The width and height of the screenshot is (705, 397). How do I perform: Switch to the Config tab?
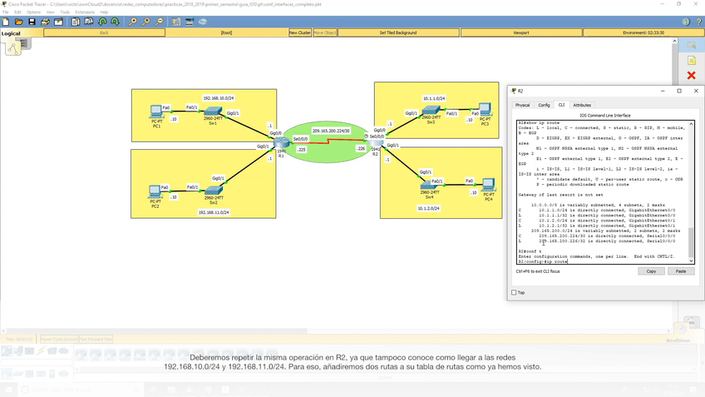[544, 105]
